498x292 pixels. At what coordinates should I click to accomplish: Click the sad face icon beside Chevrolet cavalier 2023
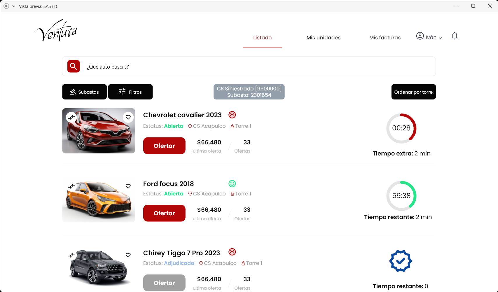232,115
